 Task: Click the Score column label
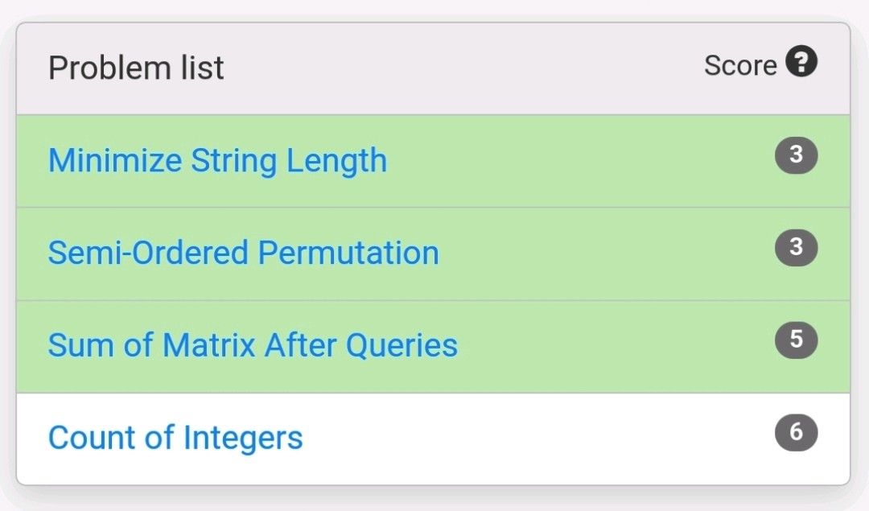click(740, 66)
